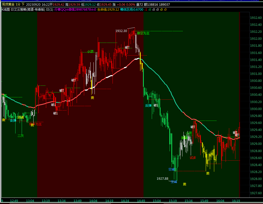Click the green 做空为主 signal label
This screenshot has height=204, width=263.
click(x=143, y=33)
